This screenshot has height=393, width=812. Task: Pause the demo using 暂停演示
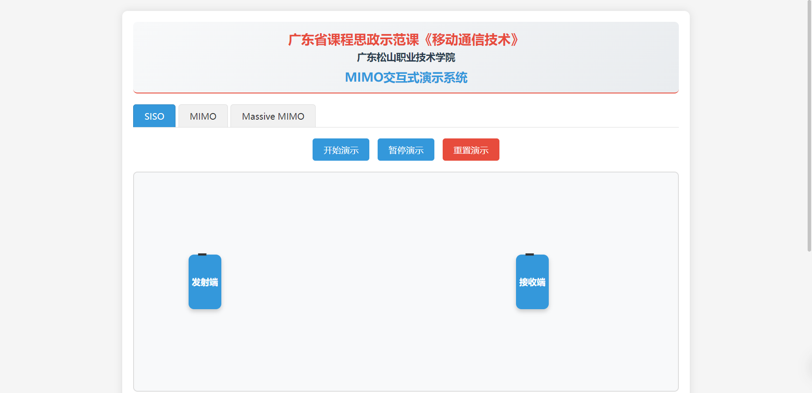point(406,150)
